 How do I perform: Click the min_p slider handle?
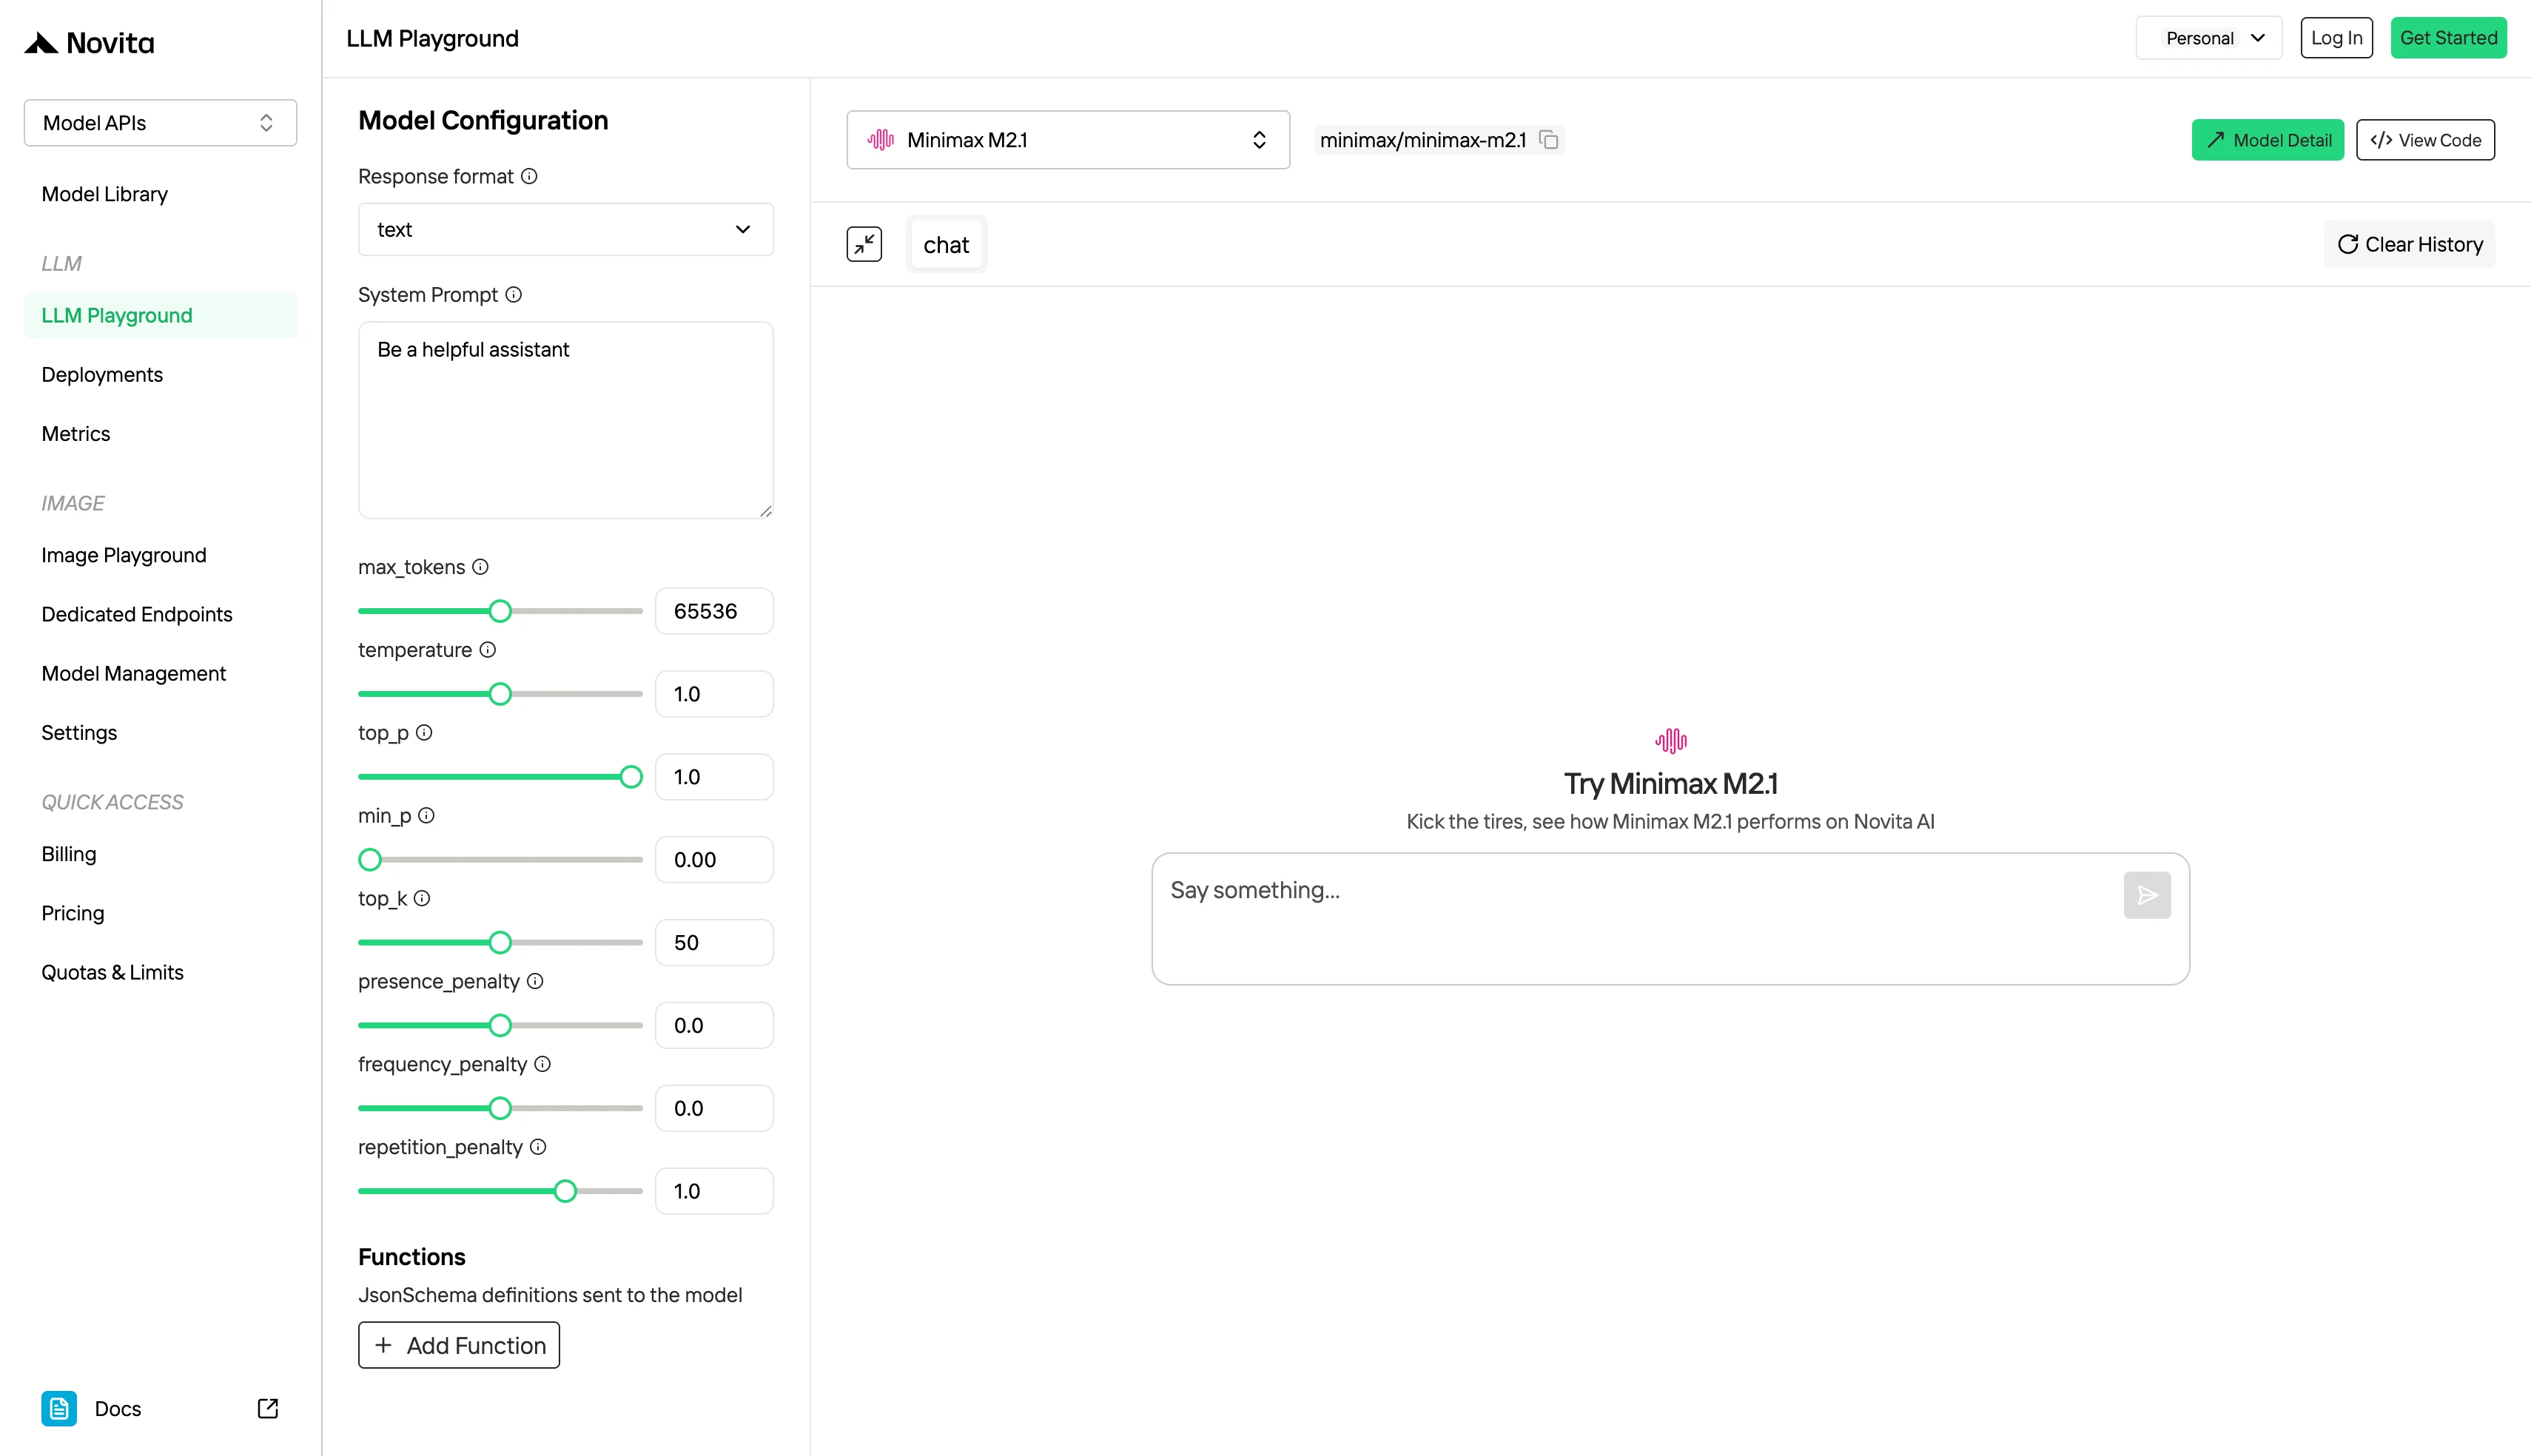[370, 860]
